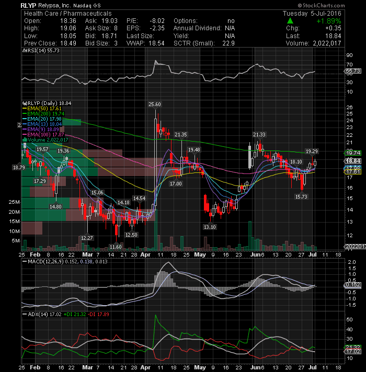Click the Low price '18.05'
Screen dimensions: 366x372
[x=68, y=36]
